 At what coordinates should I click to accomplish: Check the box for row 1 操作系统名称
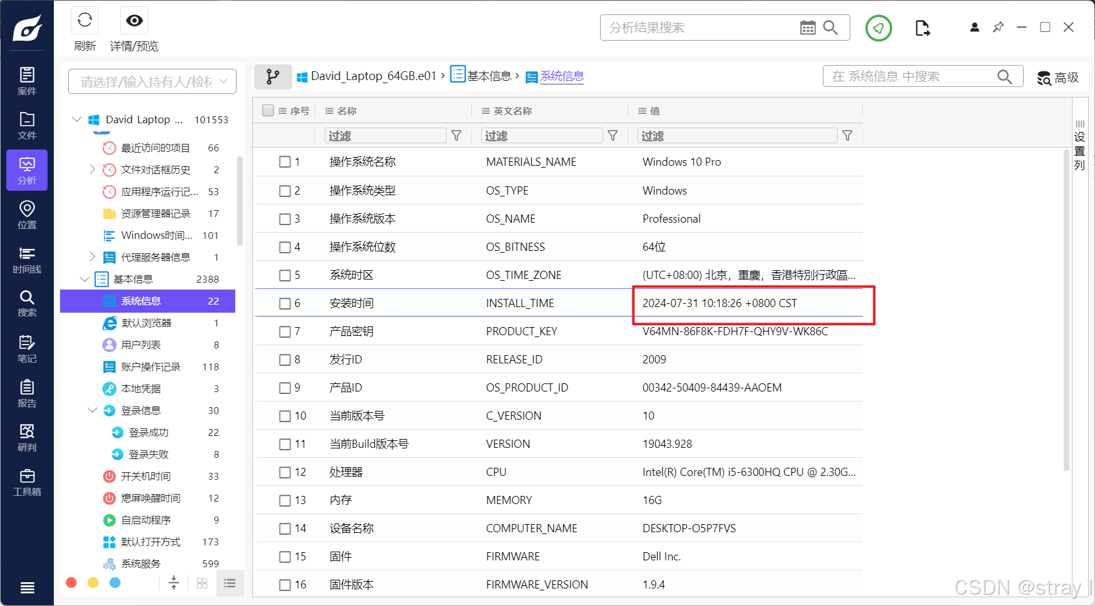285,162
